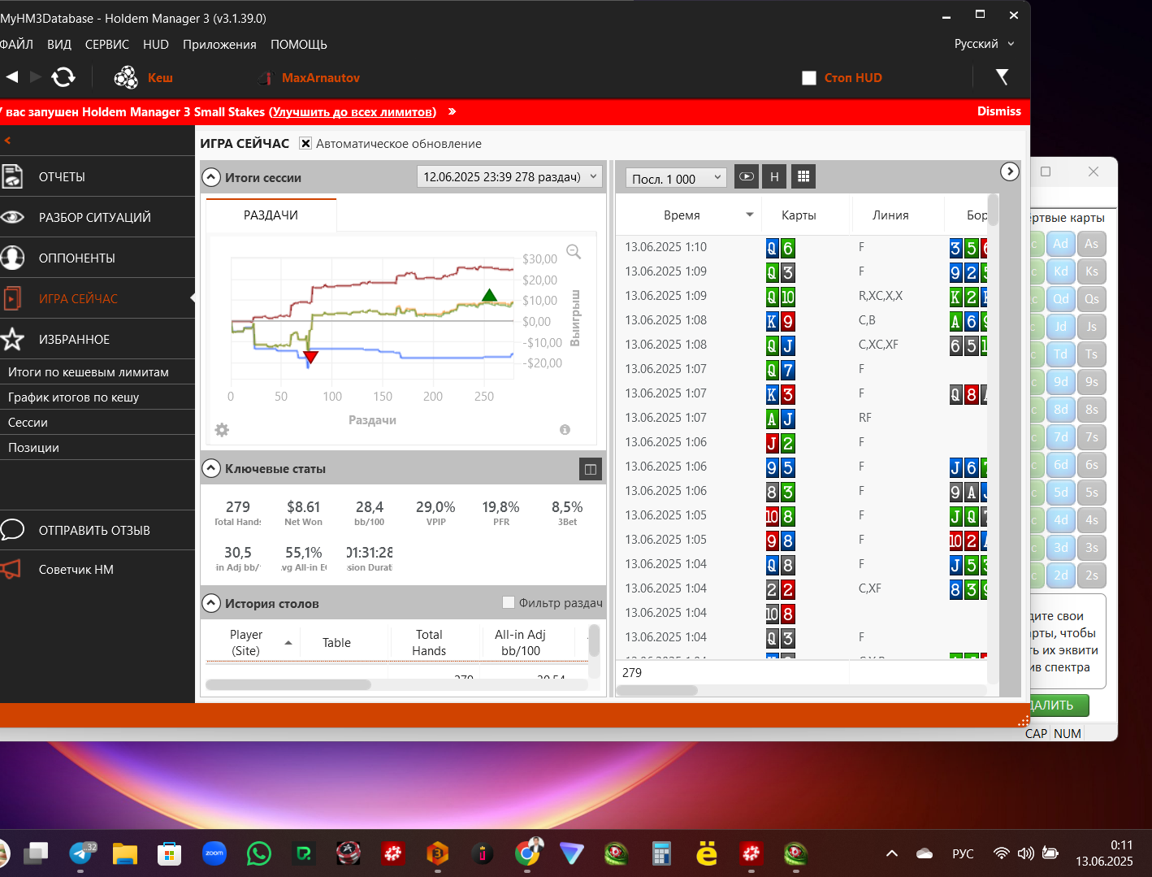This screenshot has width=1152, height=877.
Task: Click hands table vertical scrollbar
Action: coord(993,210)
